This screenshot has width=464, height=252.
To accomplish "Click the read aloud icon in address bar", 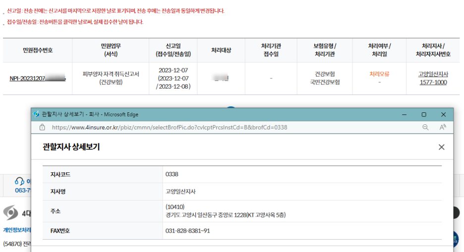I will click(x=443, y=127).
